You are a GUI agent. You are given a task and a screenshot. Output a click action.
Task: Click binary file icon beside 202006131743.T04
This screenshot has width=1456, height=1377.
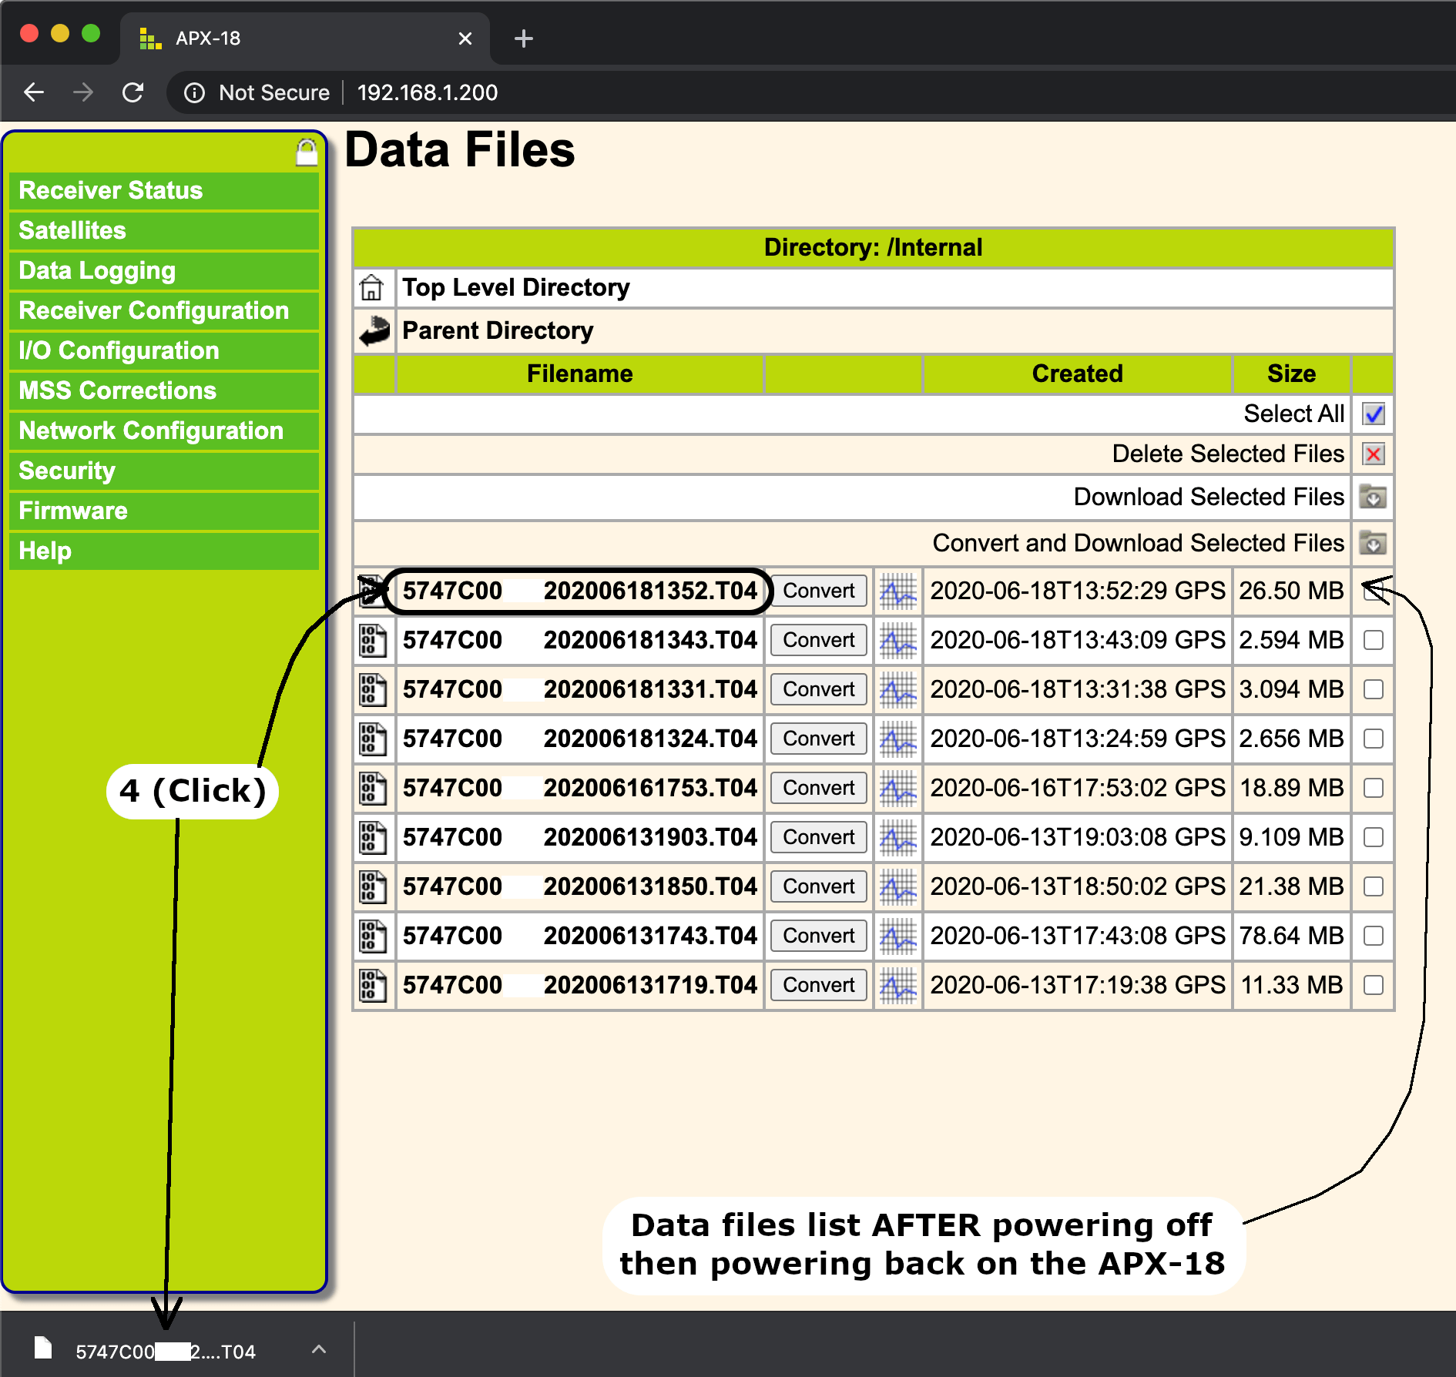(x=373, y=936)
